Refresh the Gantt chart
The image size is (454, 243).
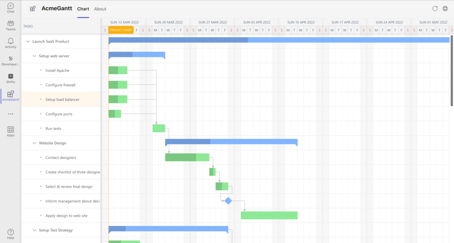tap(435, 8)
